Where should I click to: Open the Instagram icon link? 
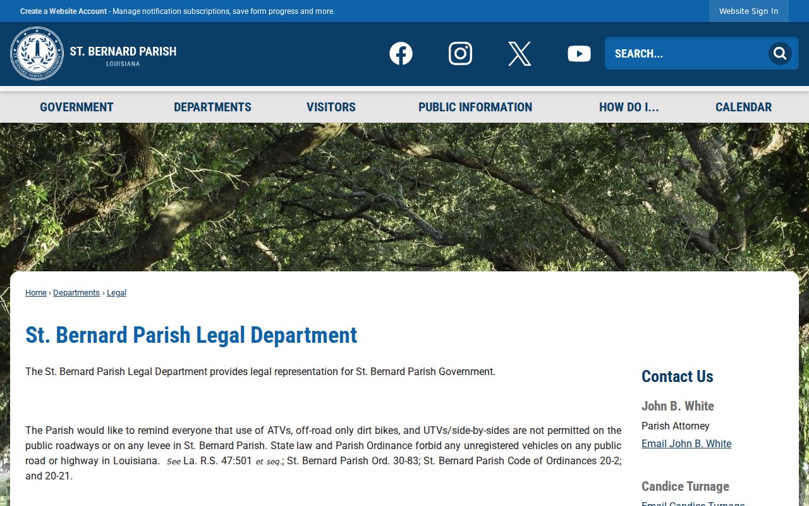460,54
